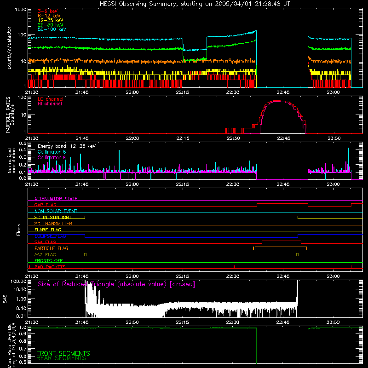Click the SC TRANSMITTER flag label
The width and height of the screenshot is (368, 368).
(53, 224)
